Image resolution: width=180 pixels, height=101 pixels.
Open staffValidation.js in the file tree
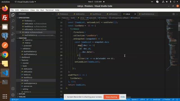(x=30, y=54)
